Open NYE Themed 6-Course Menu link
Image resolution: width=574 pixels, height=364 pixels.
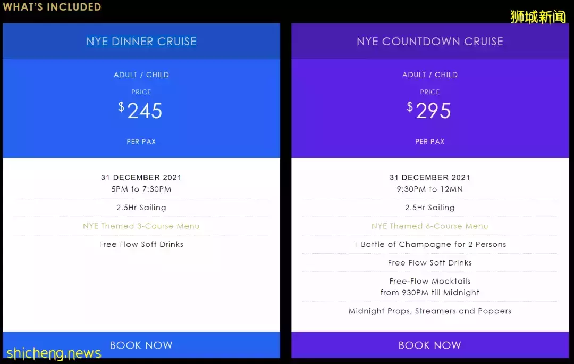(430, 226)
